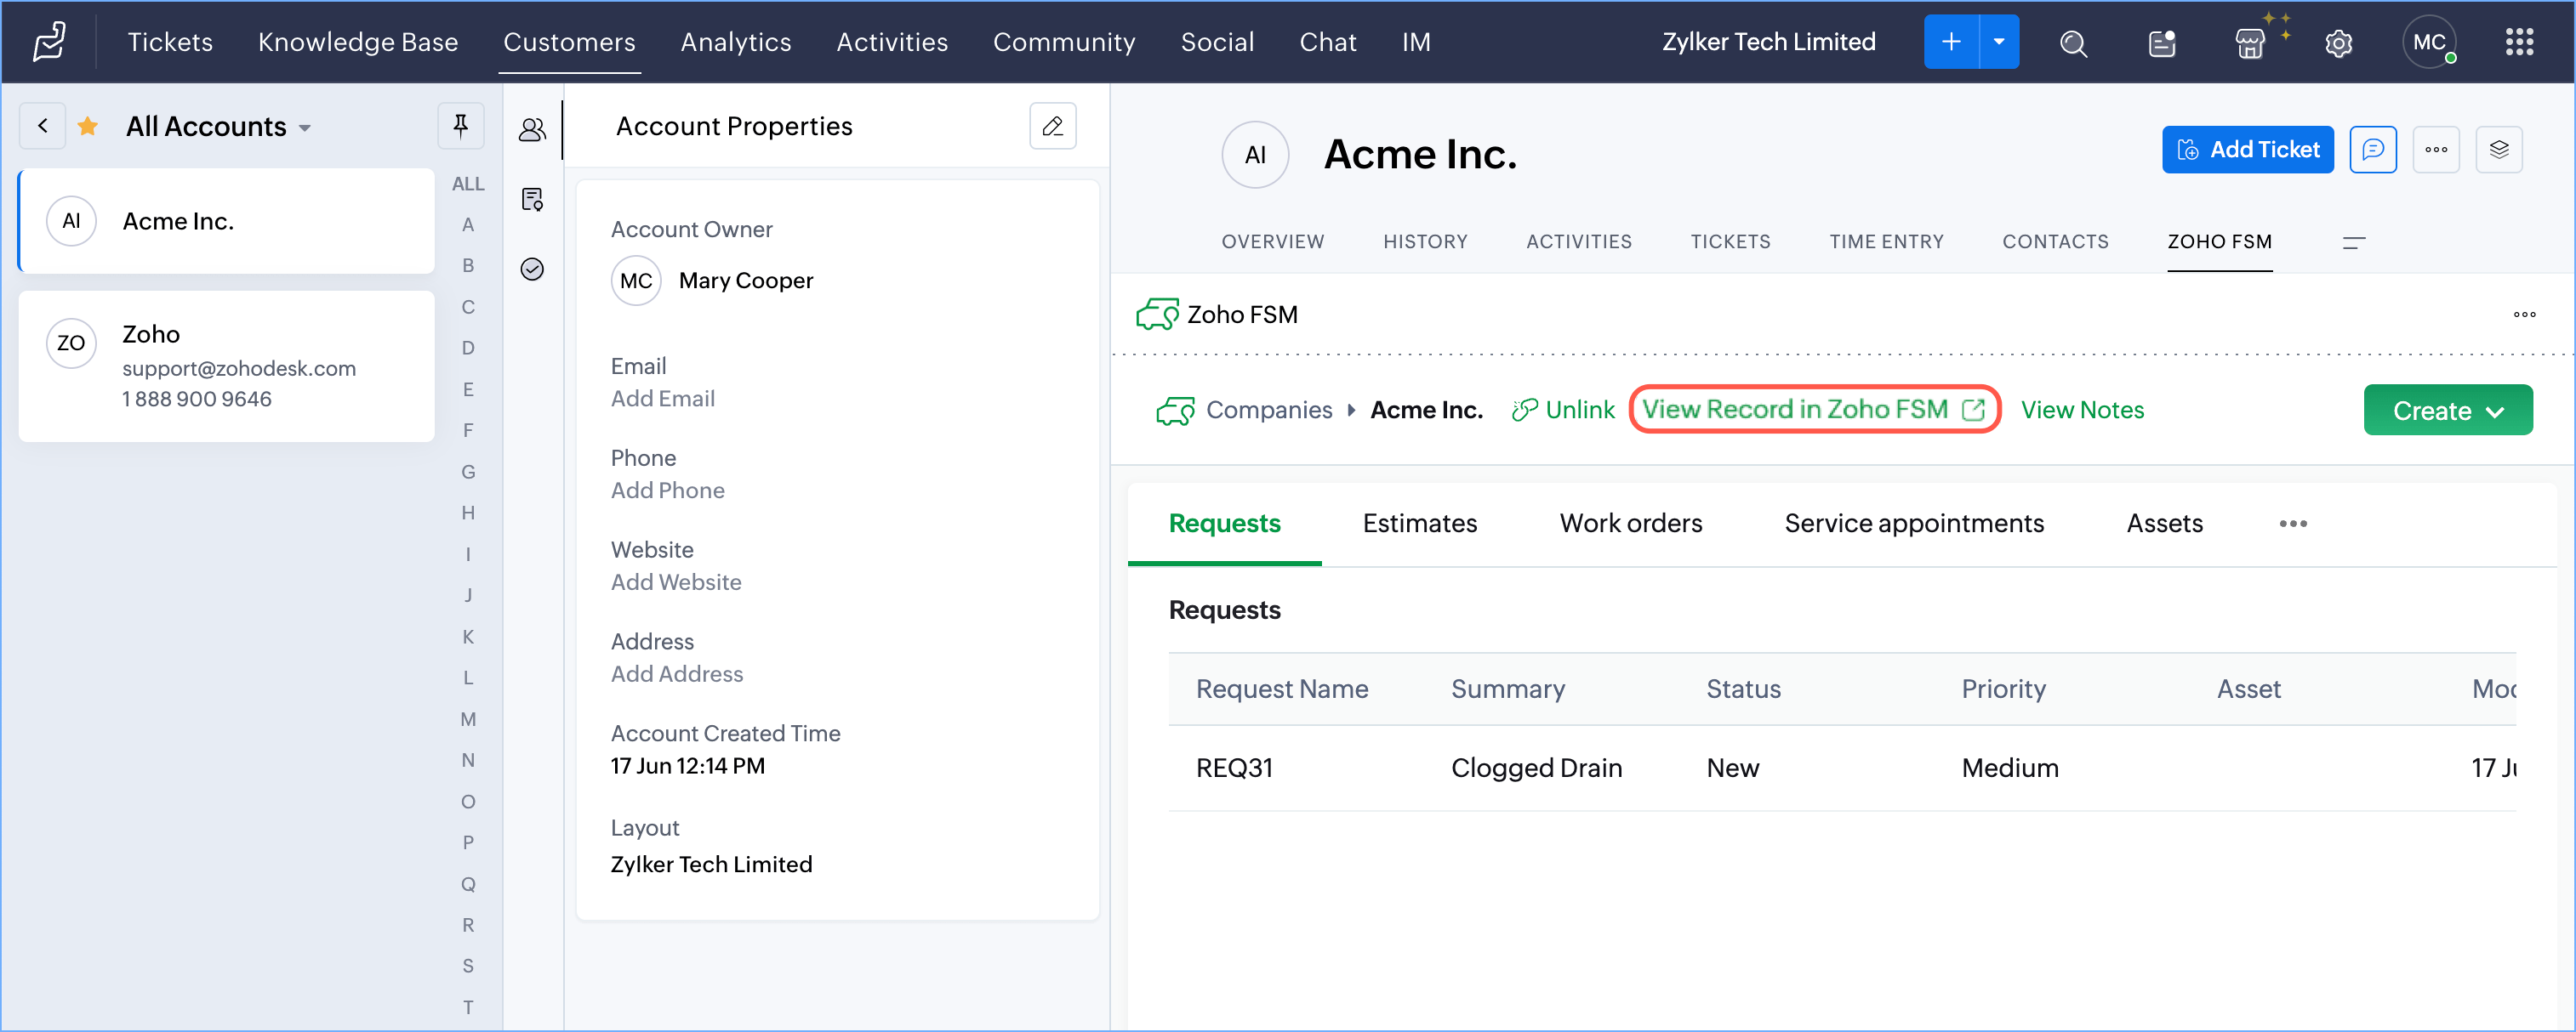Image resolution: width=2576 pixels, height=1032 pixels.
Task: Click the layers stack icon beside Acme Inc.
Action: (x=2498, y=150)
